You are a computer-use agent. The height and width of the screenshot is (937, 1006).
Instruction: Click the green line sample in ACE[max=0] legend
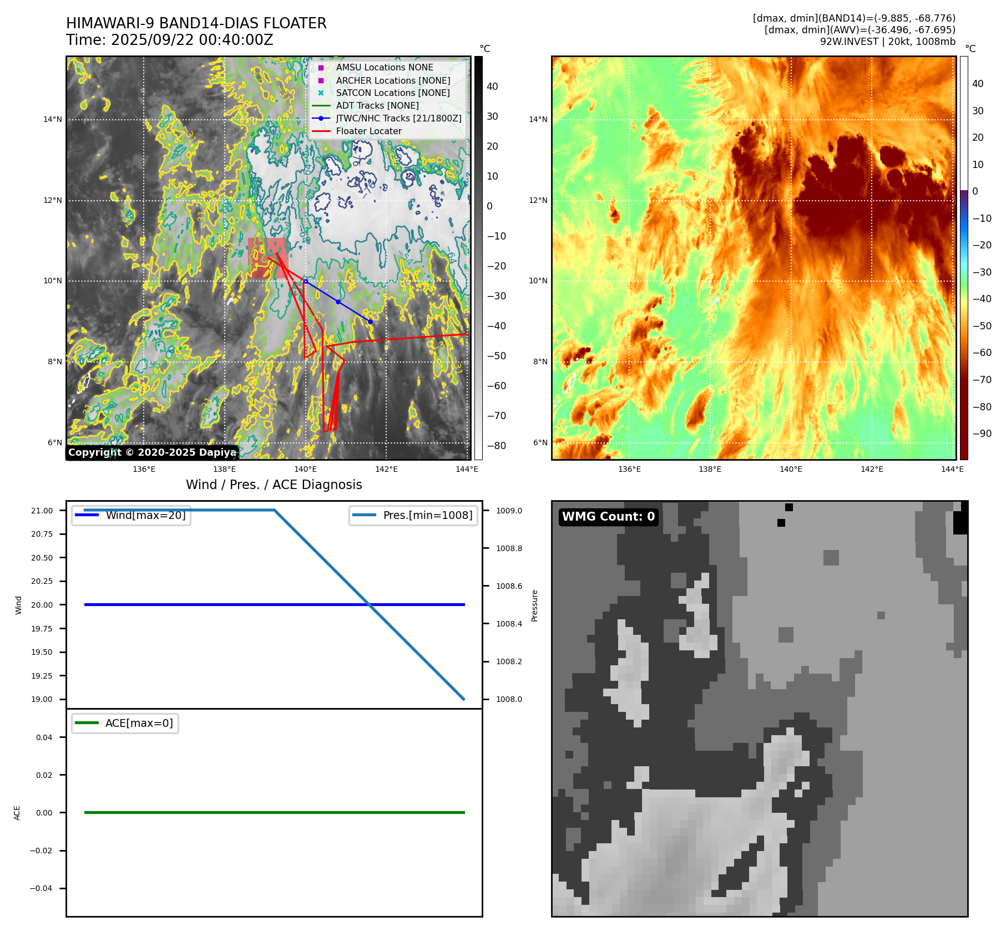(87, 723)
